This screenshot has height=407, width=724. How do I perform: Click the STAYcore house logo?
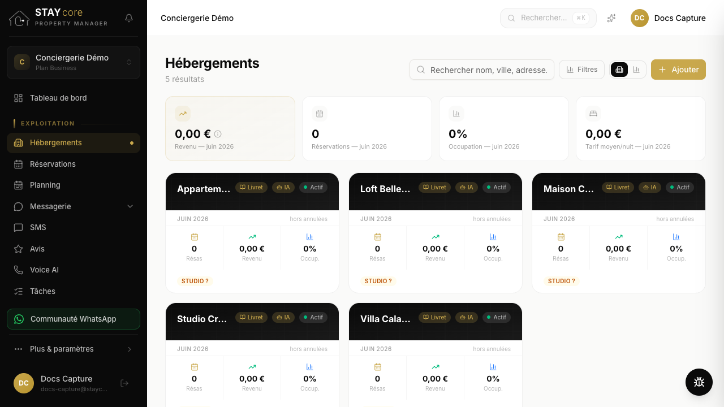pos(19,18)
